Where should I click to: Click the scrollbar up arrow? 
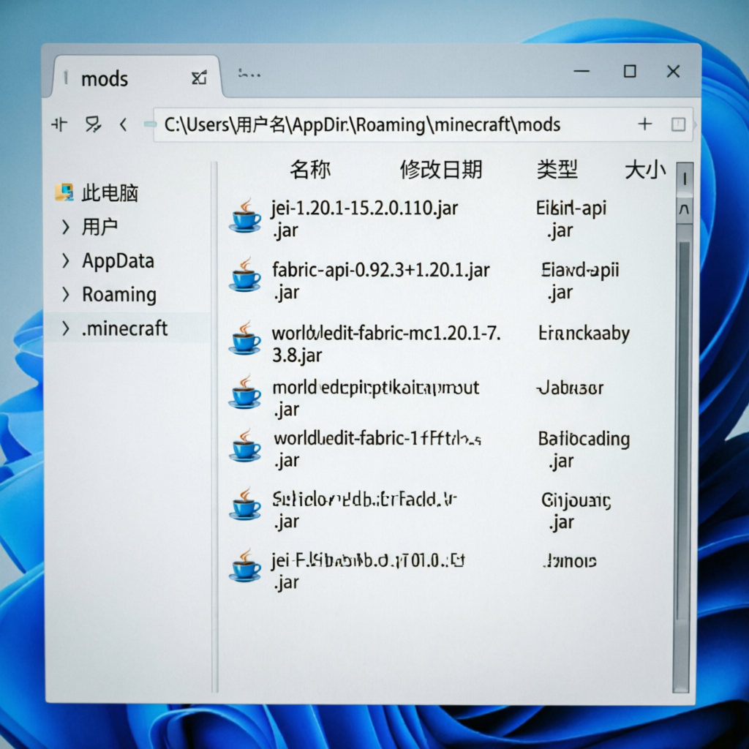click(x=684, y=209)
